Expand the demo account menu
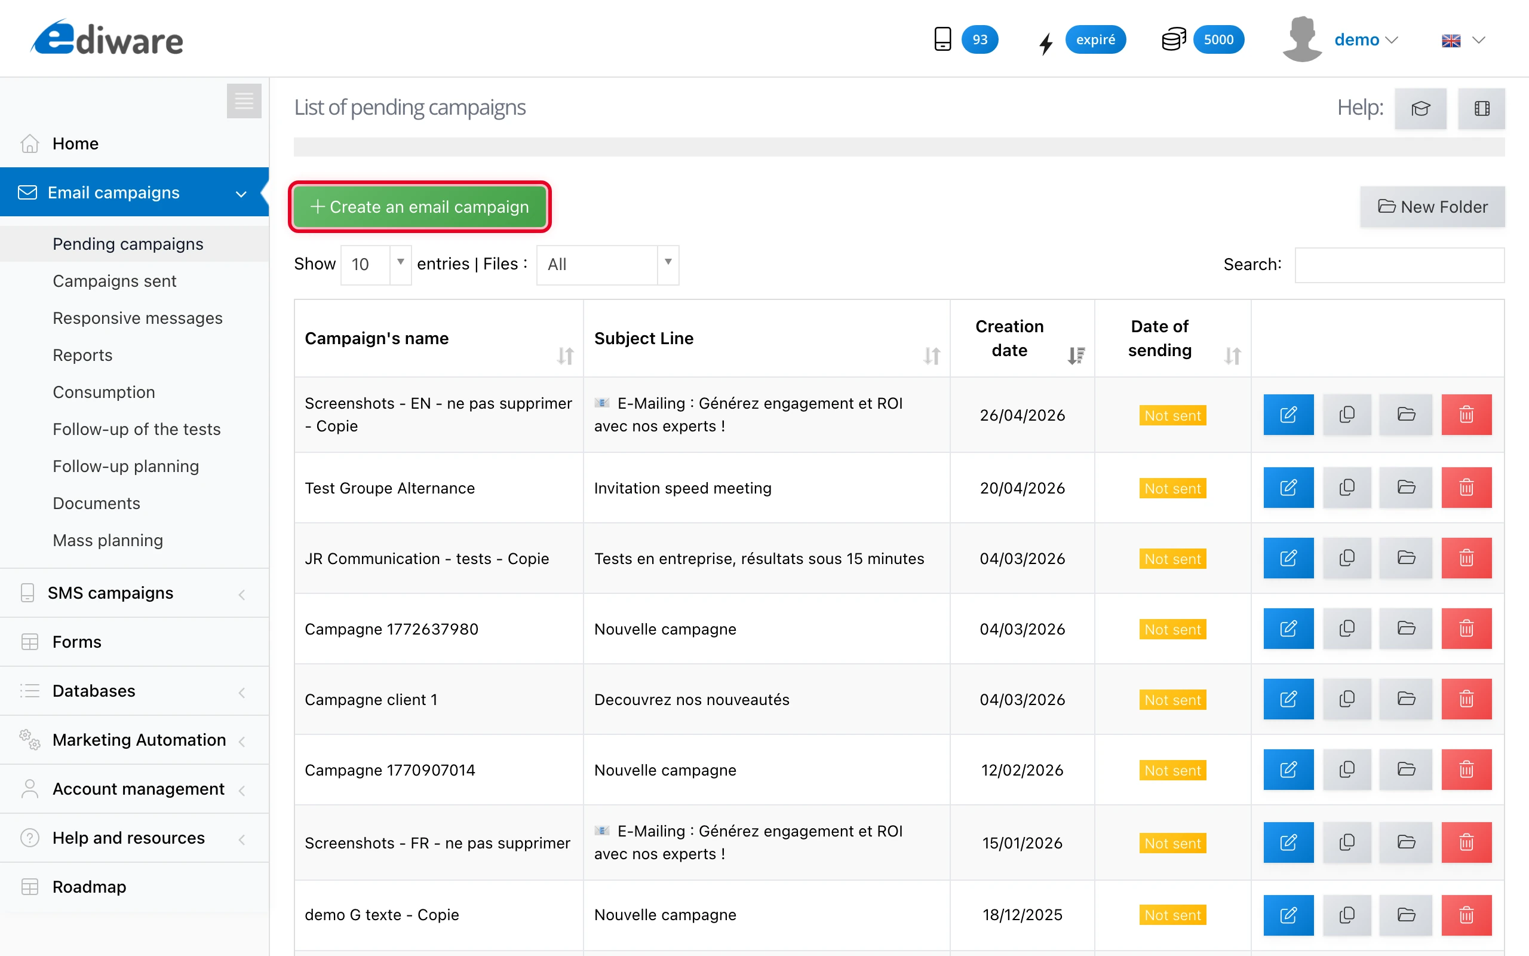Screen dimensions: 1529x956 point(1367,39)
